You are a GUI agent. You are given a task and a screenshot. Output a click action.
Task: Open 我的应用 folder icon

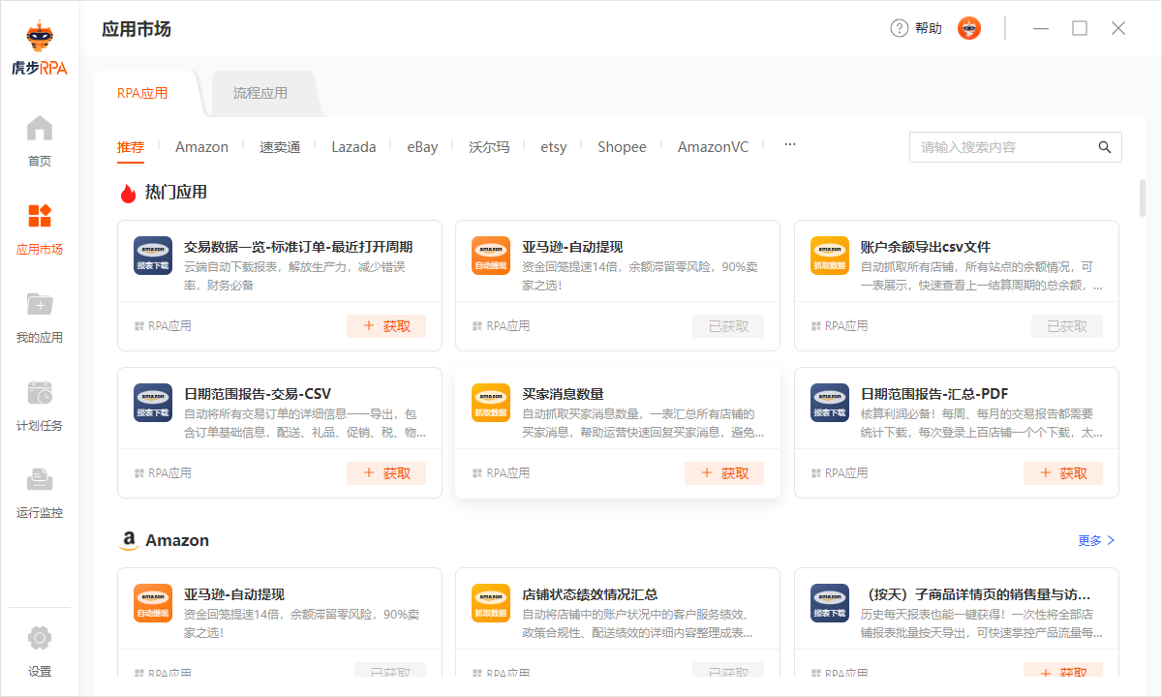pyautogui.click(x=40, y=304)
